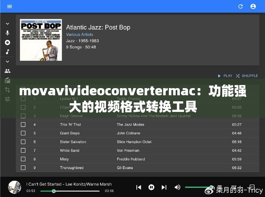265x197 pixels.
Task: Select checkbox for track 2
Action: click(23, 107)
